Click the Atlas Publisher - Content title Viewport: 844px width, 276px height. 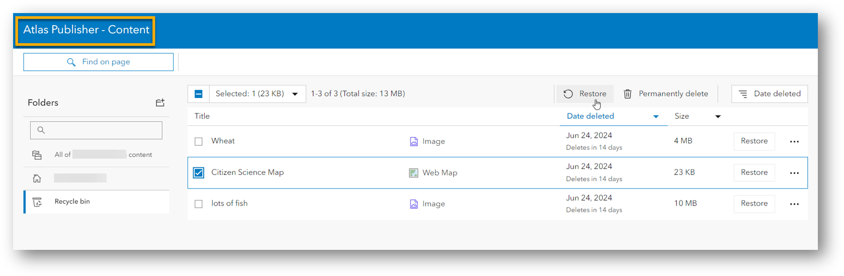click(86, 30)
